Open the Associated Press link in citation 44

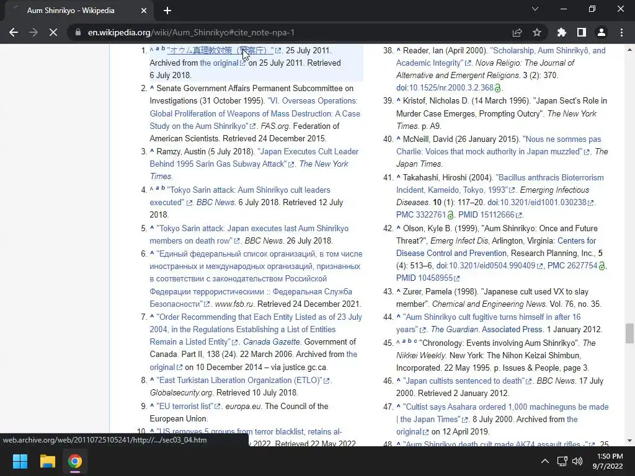pyautogui.click(x=512, y=330)
